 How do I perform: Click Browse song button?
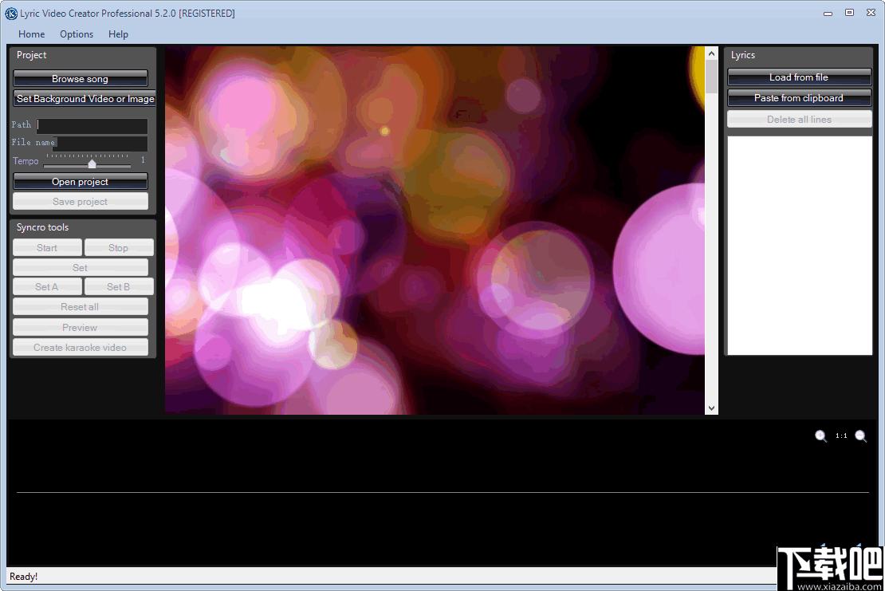click(x=81, y=78)
